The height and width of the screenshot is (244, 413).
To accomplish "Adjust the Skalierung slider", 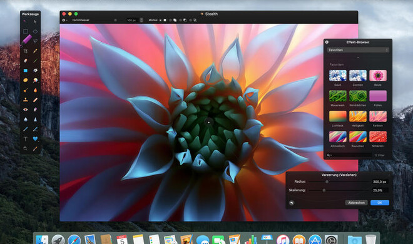I will coord(324,190).
